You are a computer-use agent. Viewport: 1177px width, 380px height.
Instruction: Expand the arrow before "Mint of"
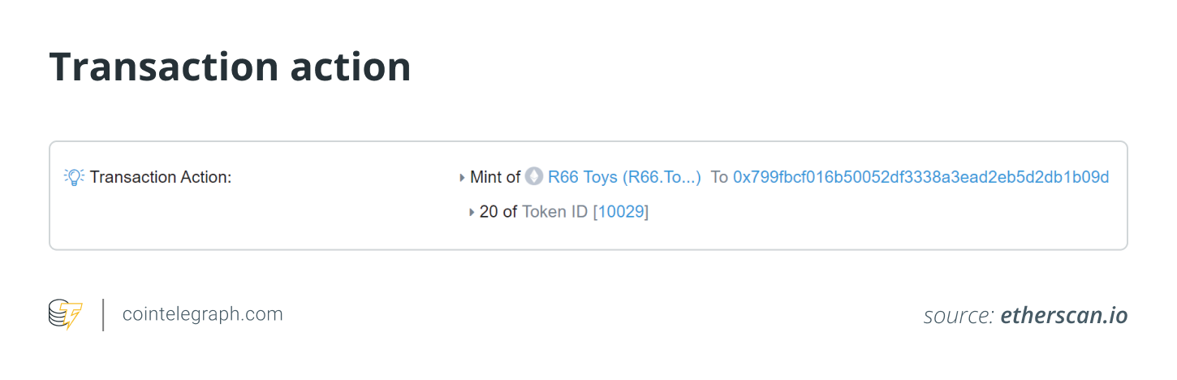[463, 177]
